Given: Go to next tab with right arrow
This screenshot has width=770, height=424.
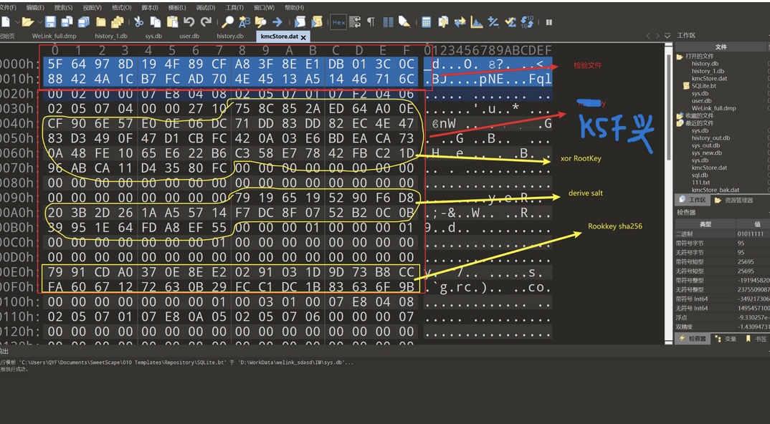Looking at the screenshot, I should coord(657,36).
